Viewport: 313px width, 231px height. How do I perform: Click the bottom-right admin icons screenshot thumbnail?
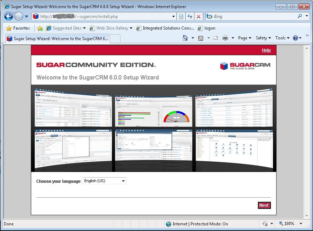[234, 150]
